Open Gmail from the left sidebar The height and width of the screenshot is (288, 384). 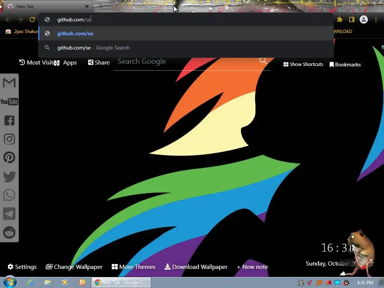pyautogui.click(x=9, y=83)
